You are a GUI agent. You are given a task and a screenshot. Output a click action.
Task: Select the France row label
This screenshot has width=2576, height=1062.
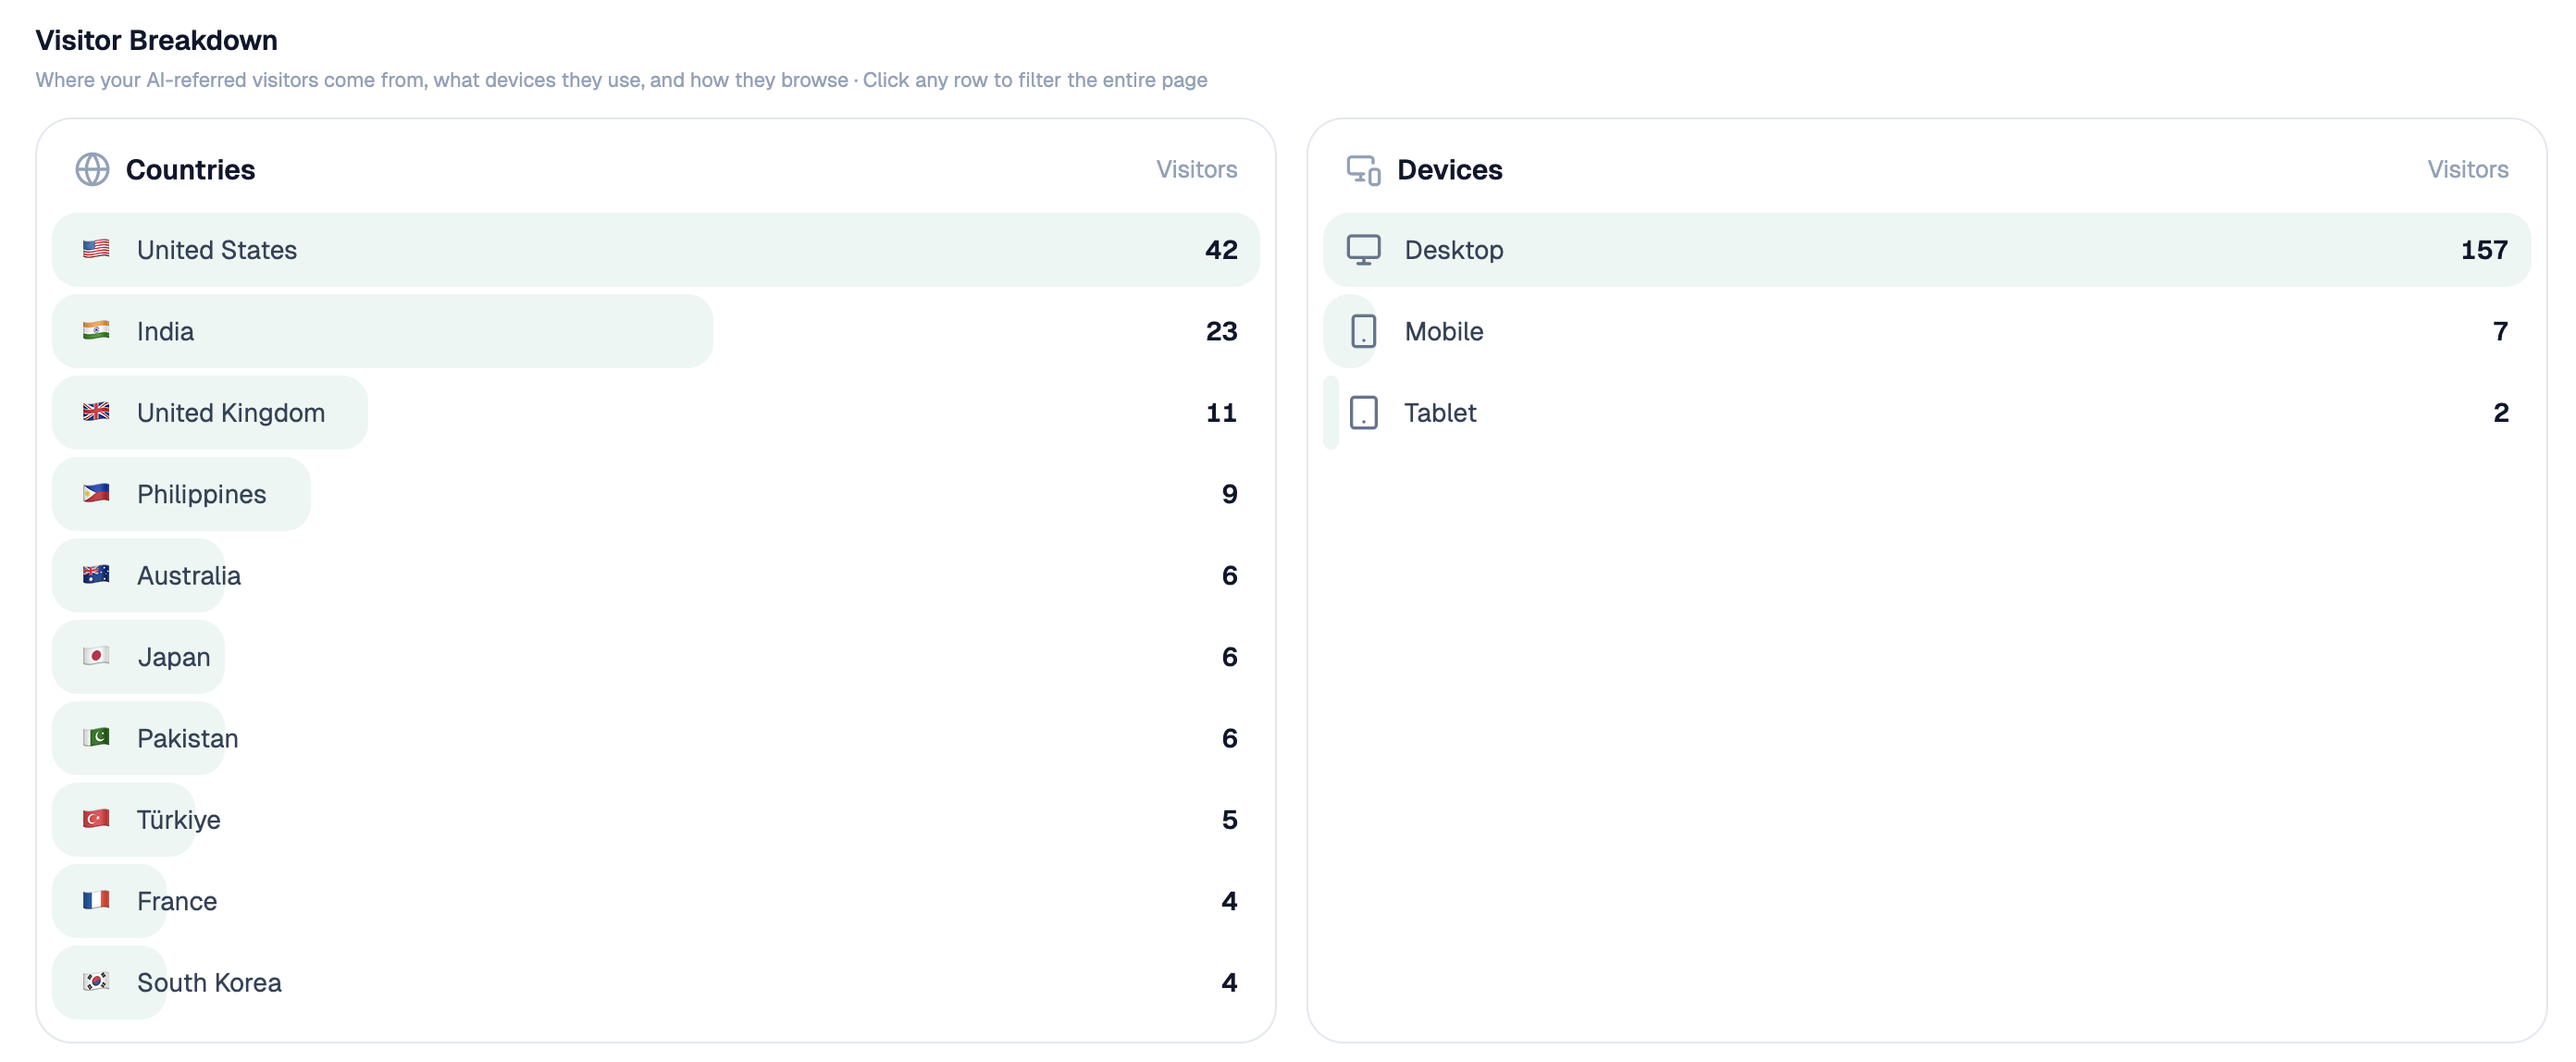177,901
